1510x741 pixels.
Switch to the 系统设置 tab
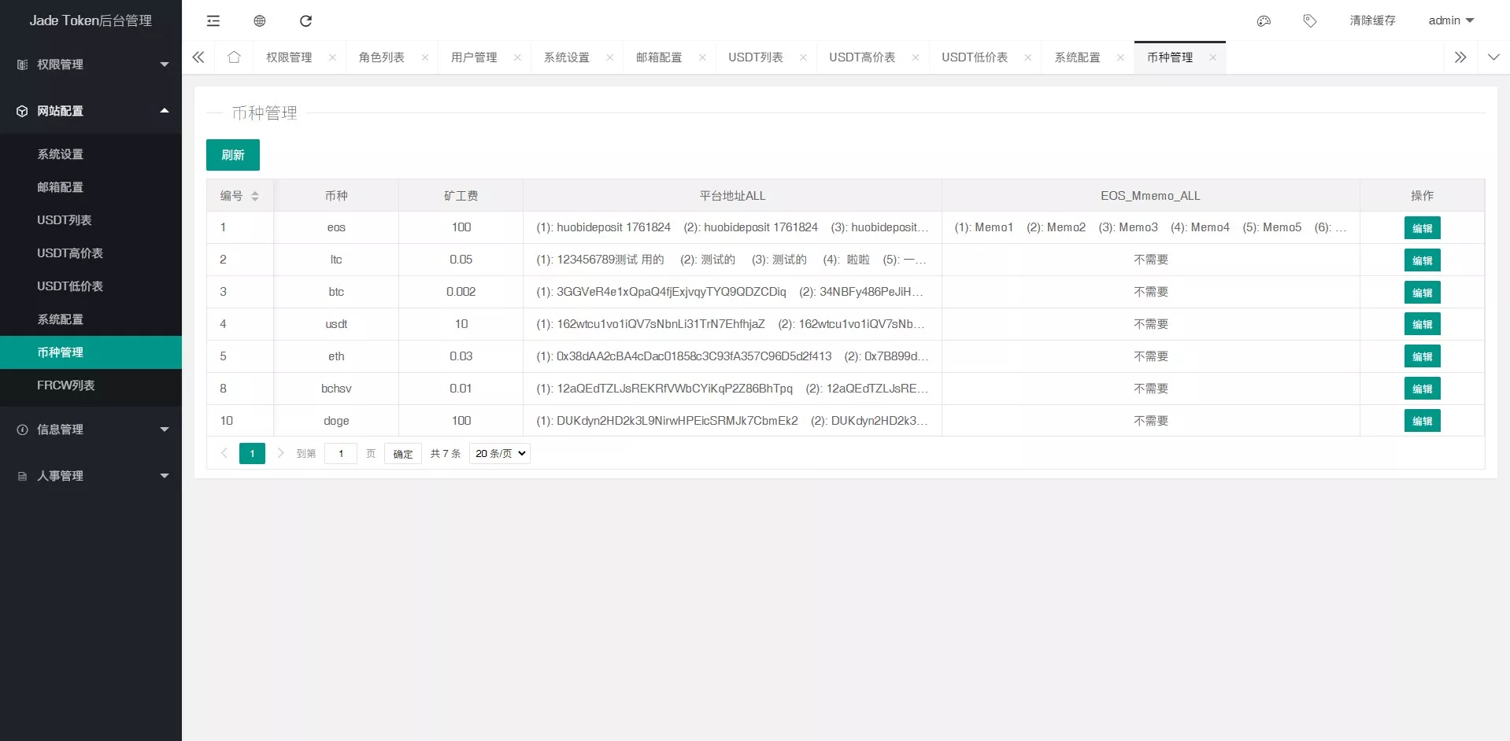coord(567,57)
